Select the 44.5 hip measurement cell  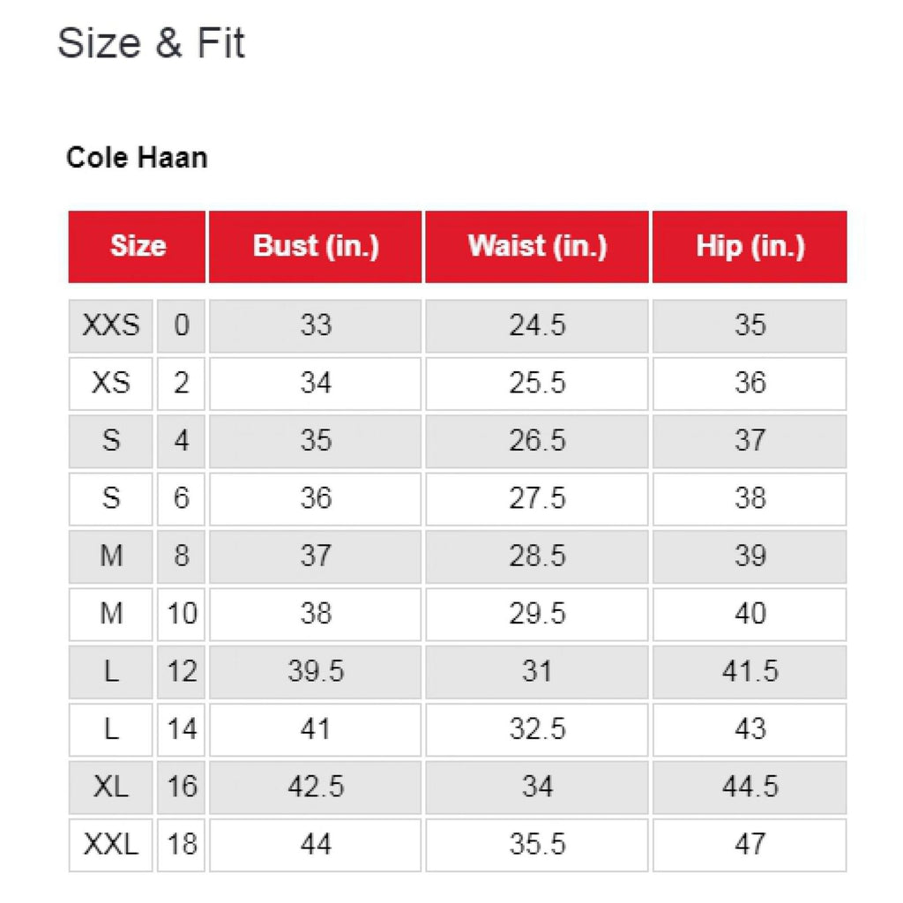(750, 787)
